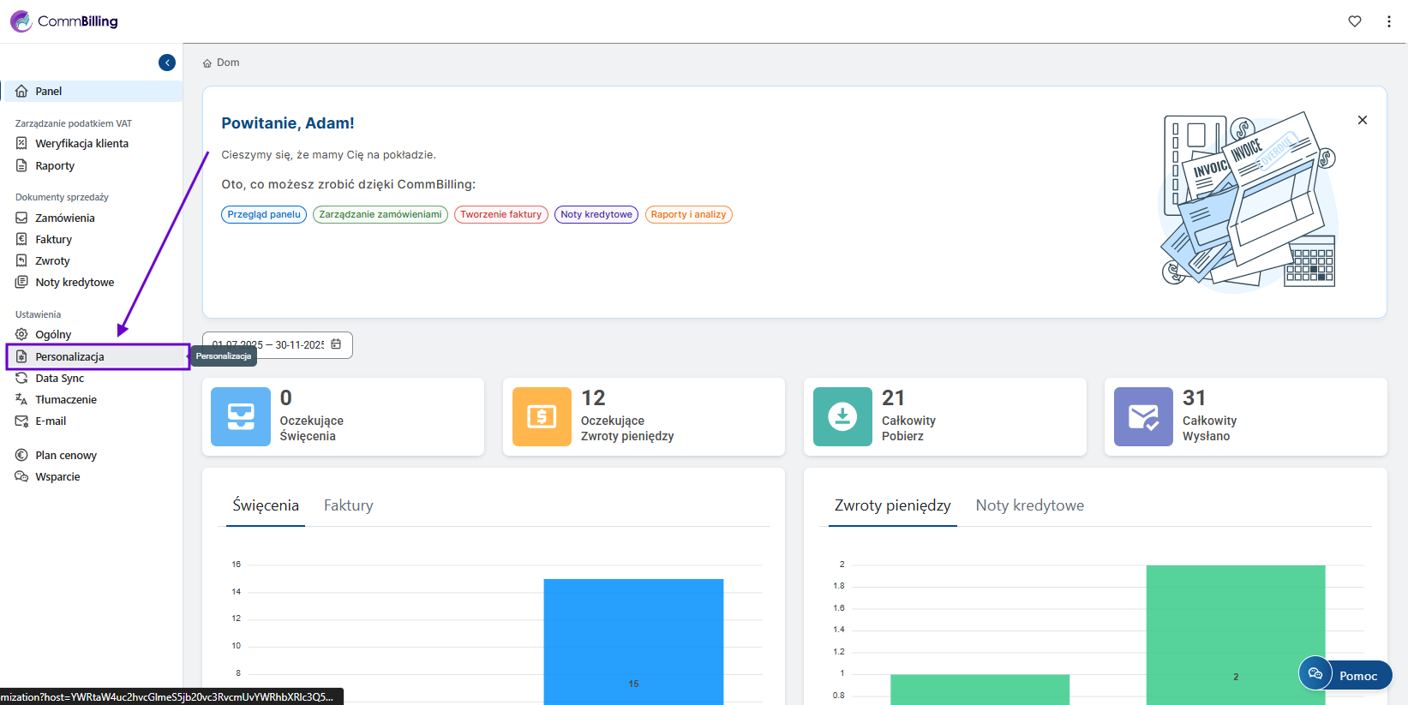The height and width of the screenshot is (705, 1408).
Task: Click the pending orders inbox tile icon
Action: click(241, 416)
